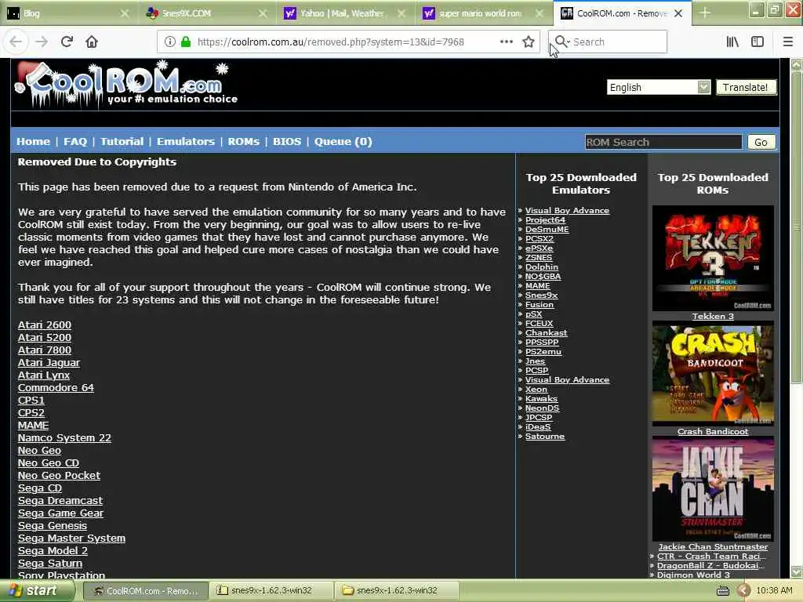Close the Blog tab
The width and height of the screenshot is (803, 602).
click(125, 13)
